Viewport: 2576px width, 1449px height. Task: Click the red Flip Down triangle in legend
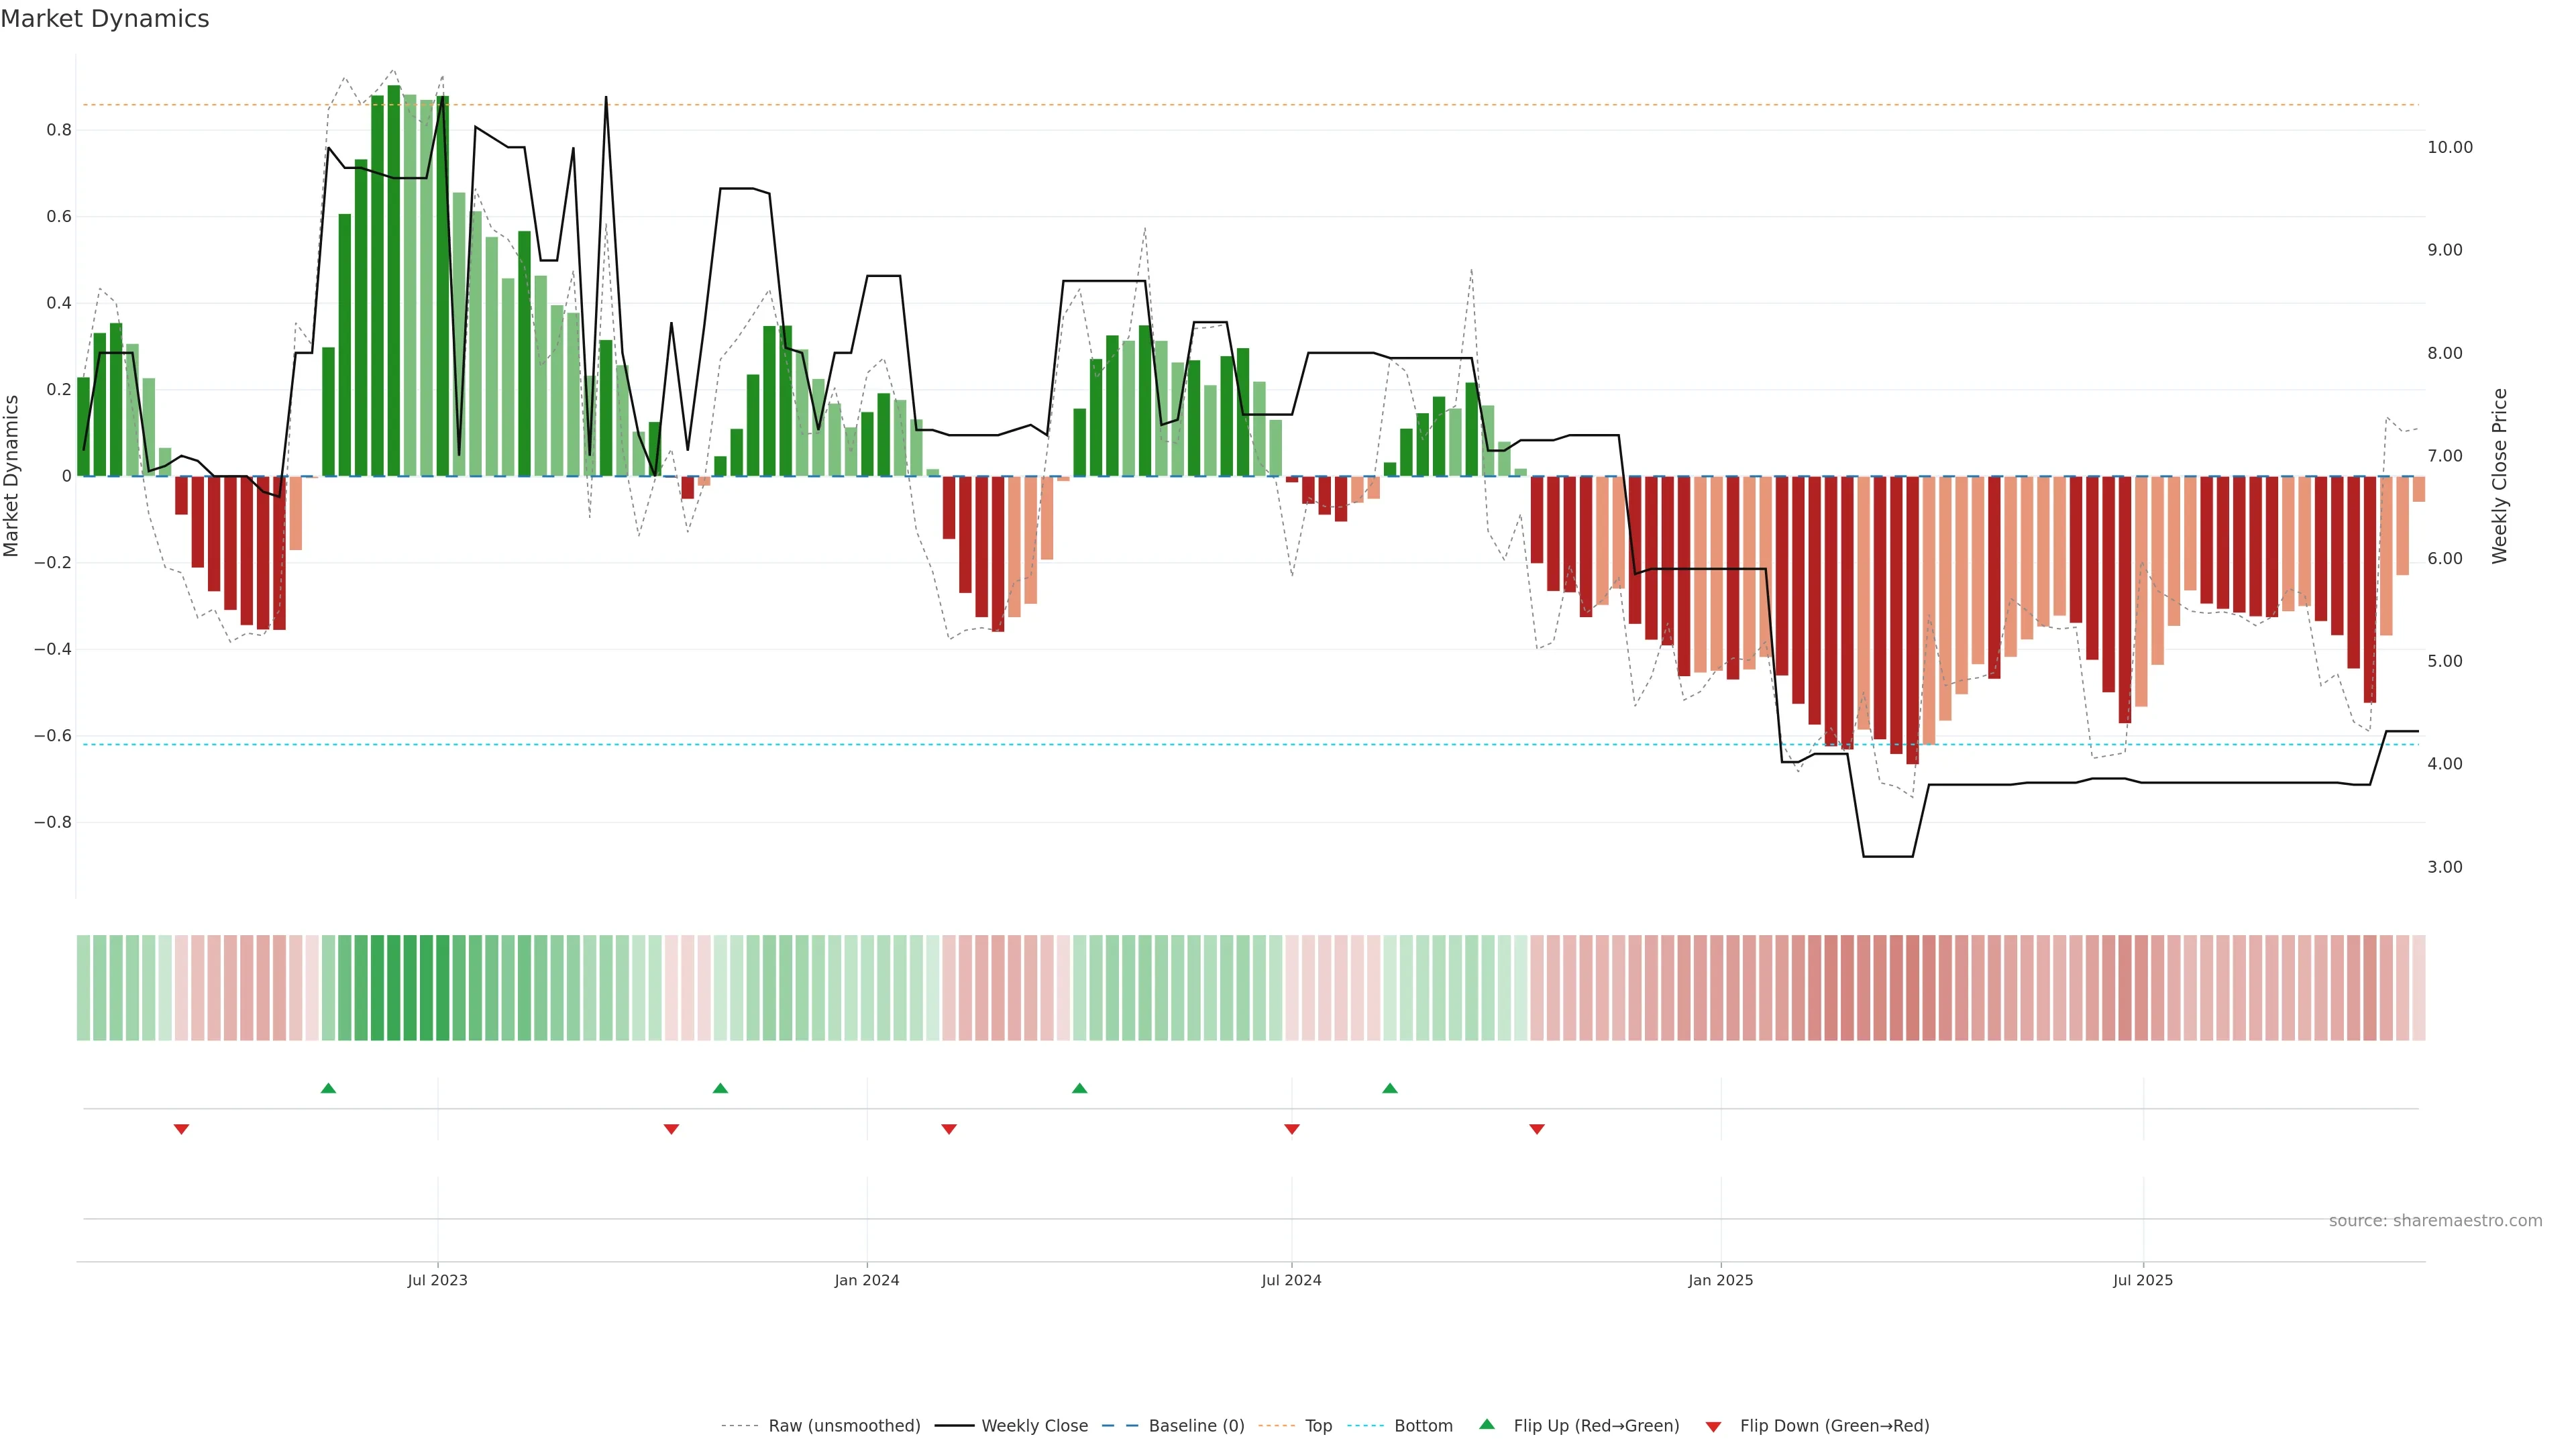(x=1713, y=1427)
